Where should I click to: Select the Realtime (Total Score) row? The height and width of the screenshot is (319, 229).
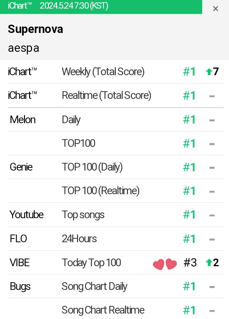pos(116,95)
